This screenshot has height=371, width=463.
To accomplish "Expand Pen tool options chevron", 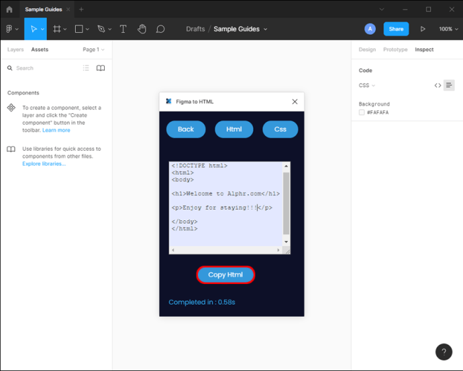I will click(x=110, y=29).
